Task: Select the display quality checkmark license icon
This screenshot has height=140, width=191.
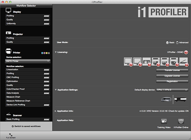Action: click(137, 62)
